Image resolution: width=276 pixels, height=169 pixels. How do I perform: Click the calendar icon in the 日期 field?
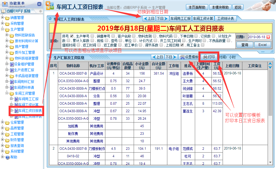pyautogui.click(x=268, y=37)
